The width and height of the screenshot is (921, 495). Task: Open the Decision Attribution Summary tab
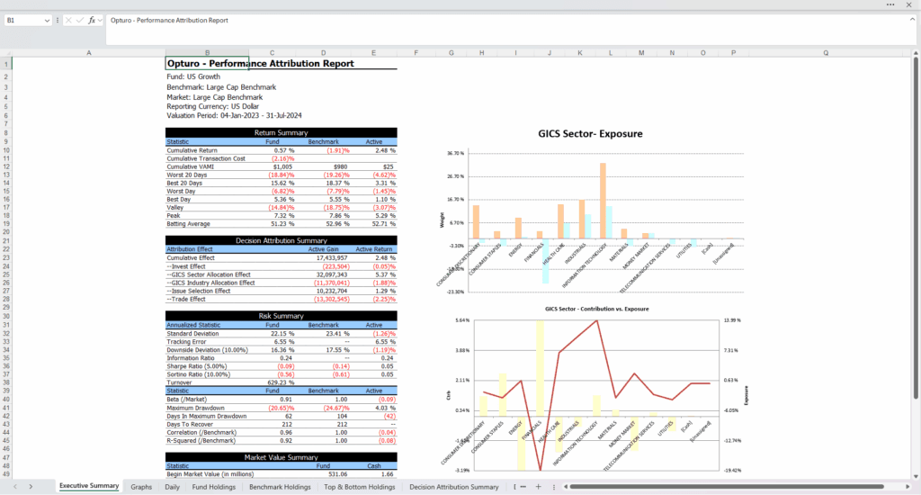point(453,487)
